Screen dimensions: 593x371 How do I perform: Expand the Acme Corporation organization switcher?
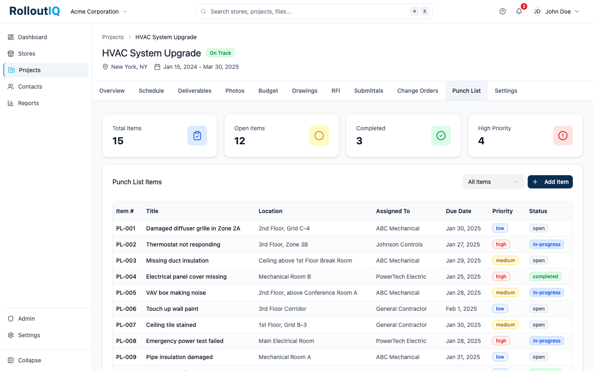click(99, 12)
